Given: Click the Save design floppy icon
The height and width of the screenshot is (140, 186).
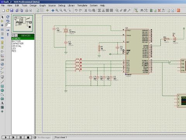Looking at the screenshot, I should [12, 10].
